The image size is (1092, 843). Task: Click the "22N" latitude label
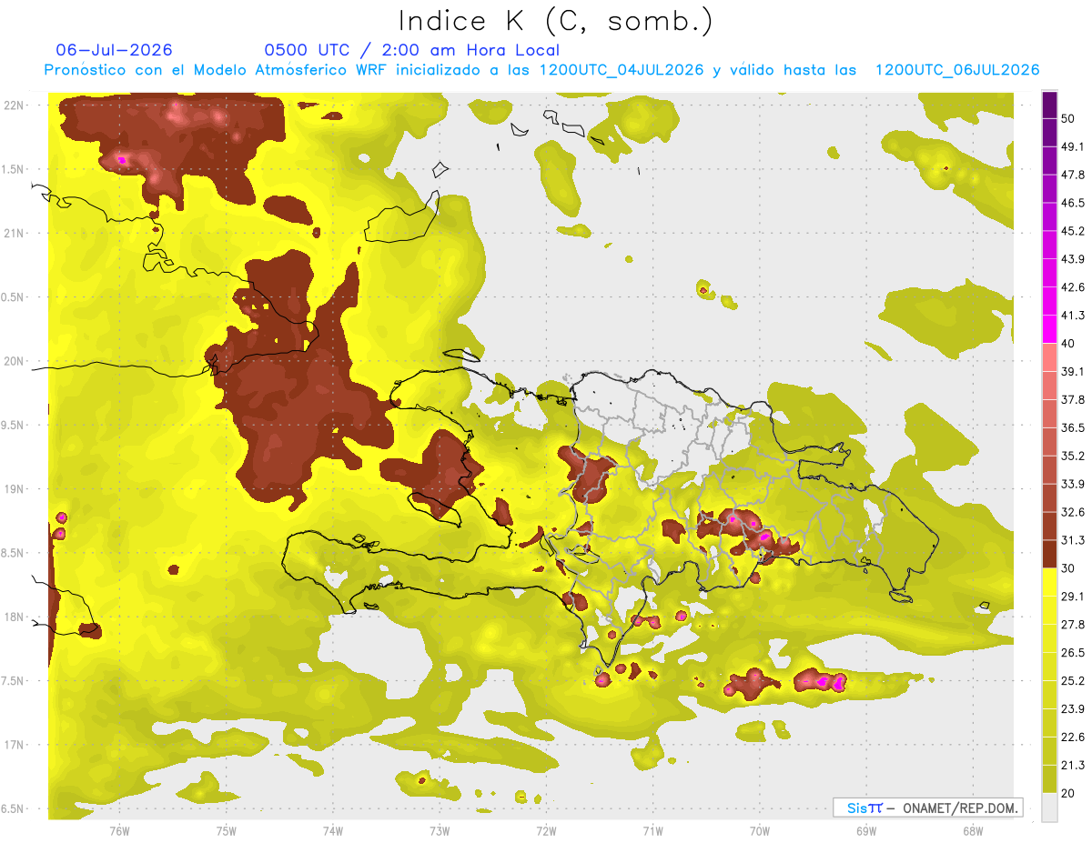(x=15, y=105)
